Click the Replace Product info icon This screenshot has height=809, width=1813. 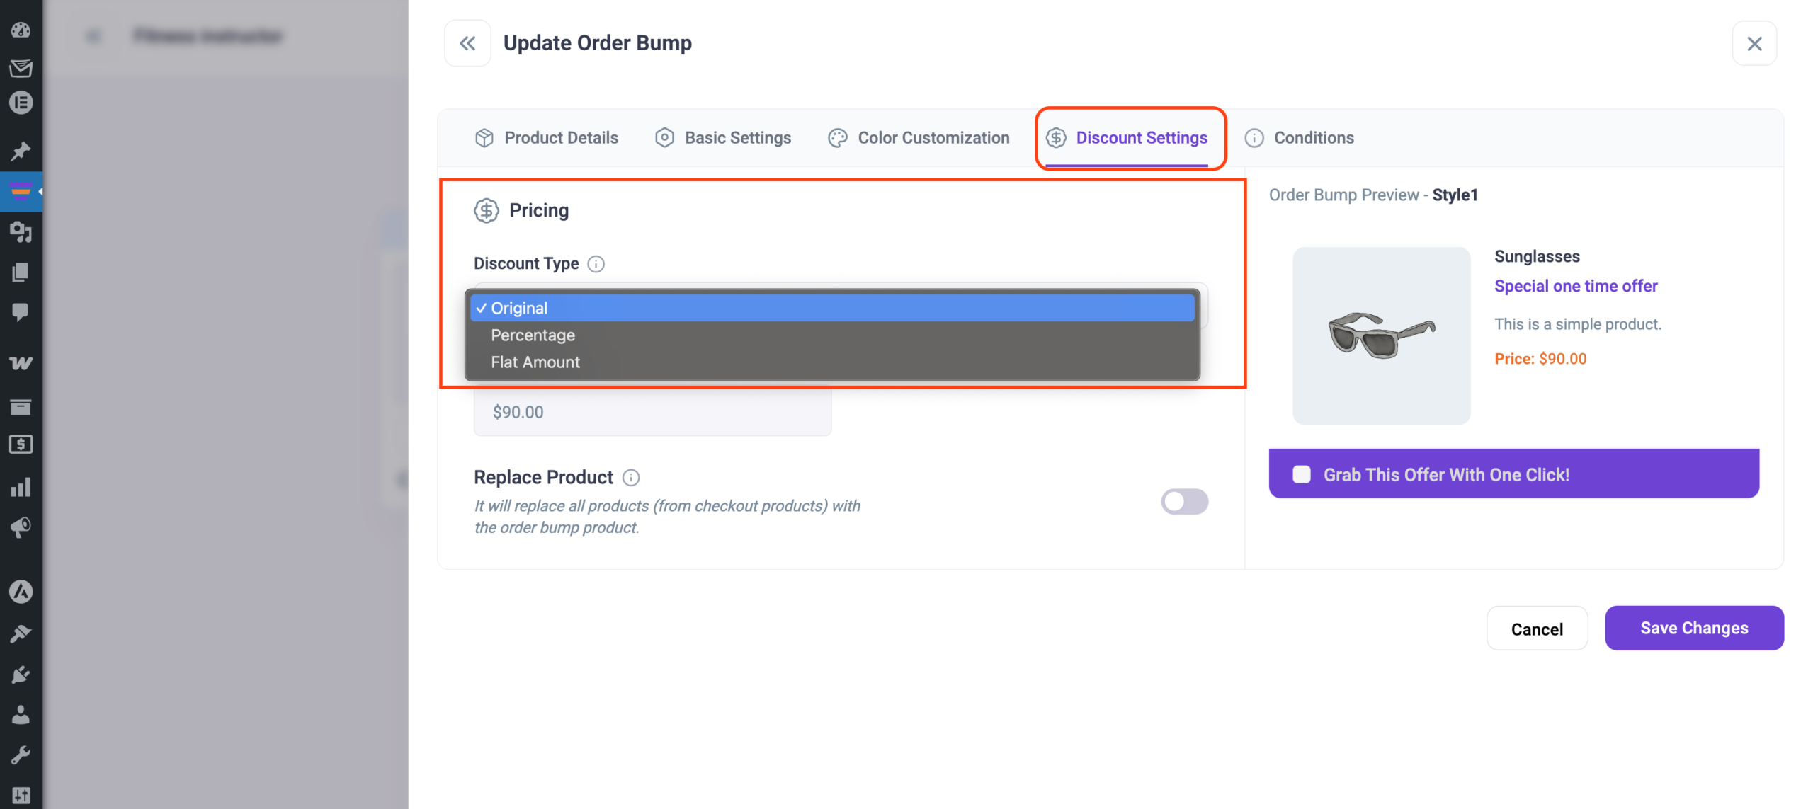[630, 478]
